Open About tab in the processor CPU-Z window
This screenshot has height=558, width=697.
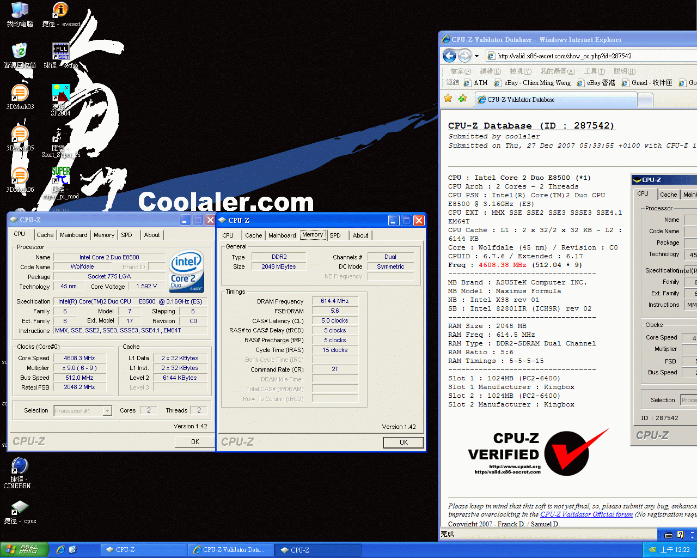(152, 235)
